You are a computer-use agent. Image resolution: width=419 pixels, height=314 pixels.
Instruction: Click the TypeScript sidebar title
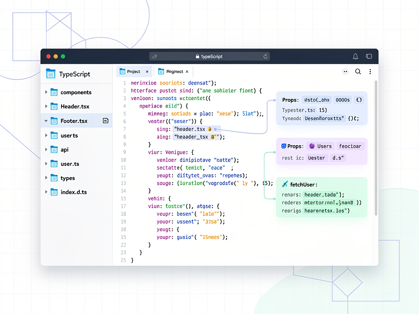pyautogui.click(x=74, y=74)
